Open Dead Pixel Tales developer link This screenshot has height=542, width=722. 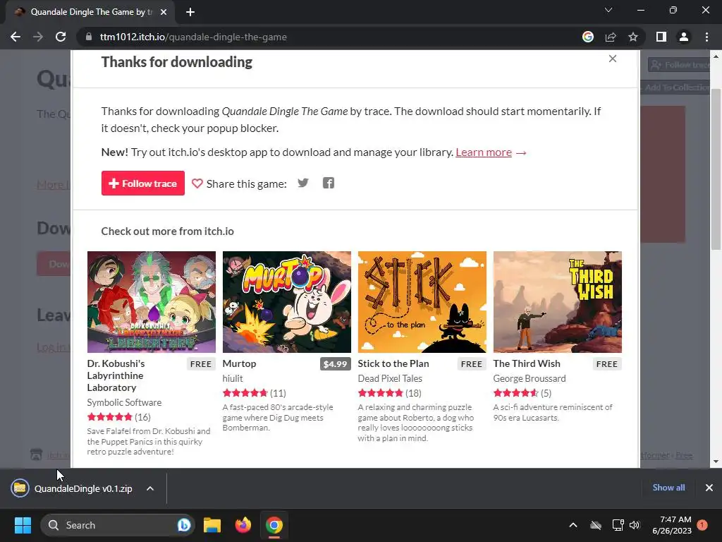(390, 378)
